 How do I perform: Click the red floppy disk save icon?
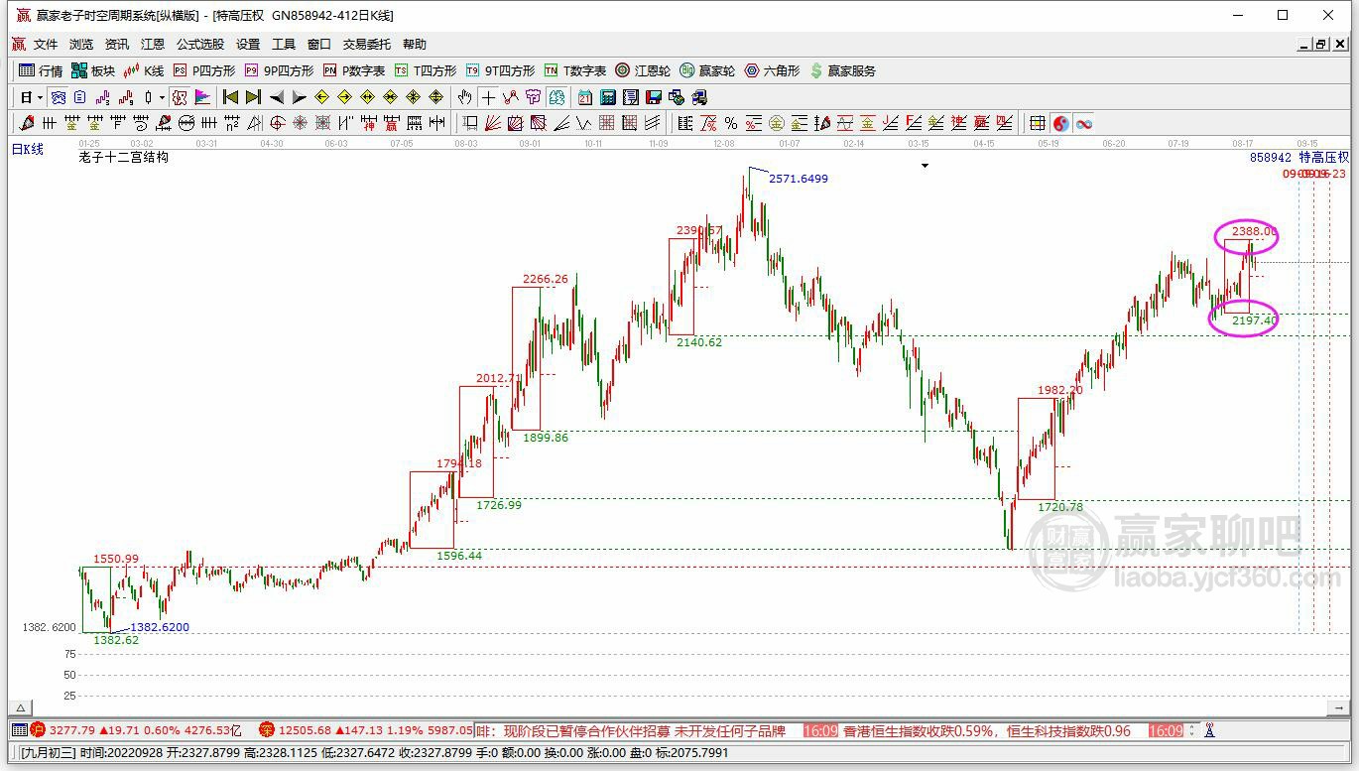(653, 97)
